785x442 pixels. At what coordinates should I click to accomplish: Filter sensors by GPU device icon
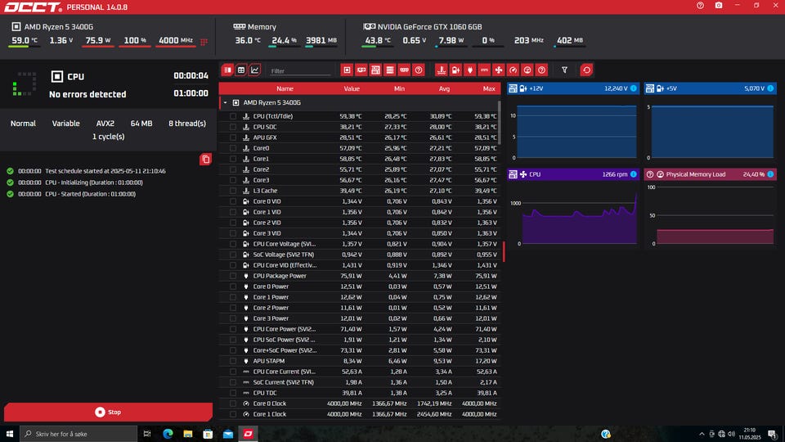click(361, 70)
